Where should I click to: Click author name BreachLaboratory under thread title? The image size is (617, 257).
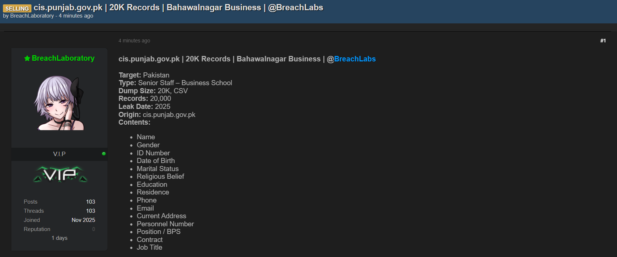(32, 16)
